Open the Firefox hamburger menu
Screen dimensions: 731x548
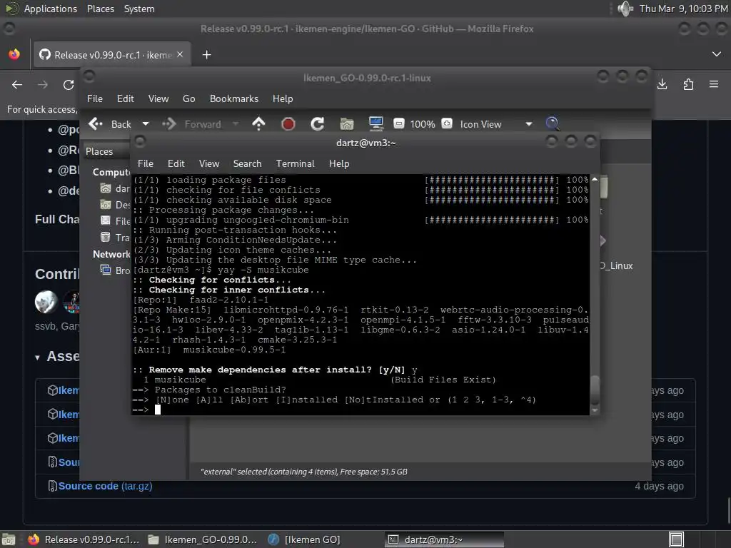click(x=714, y=84)
